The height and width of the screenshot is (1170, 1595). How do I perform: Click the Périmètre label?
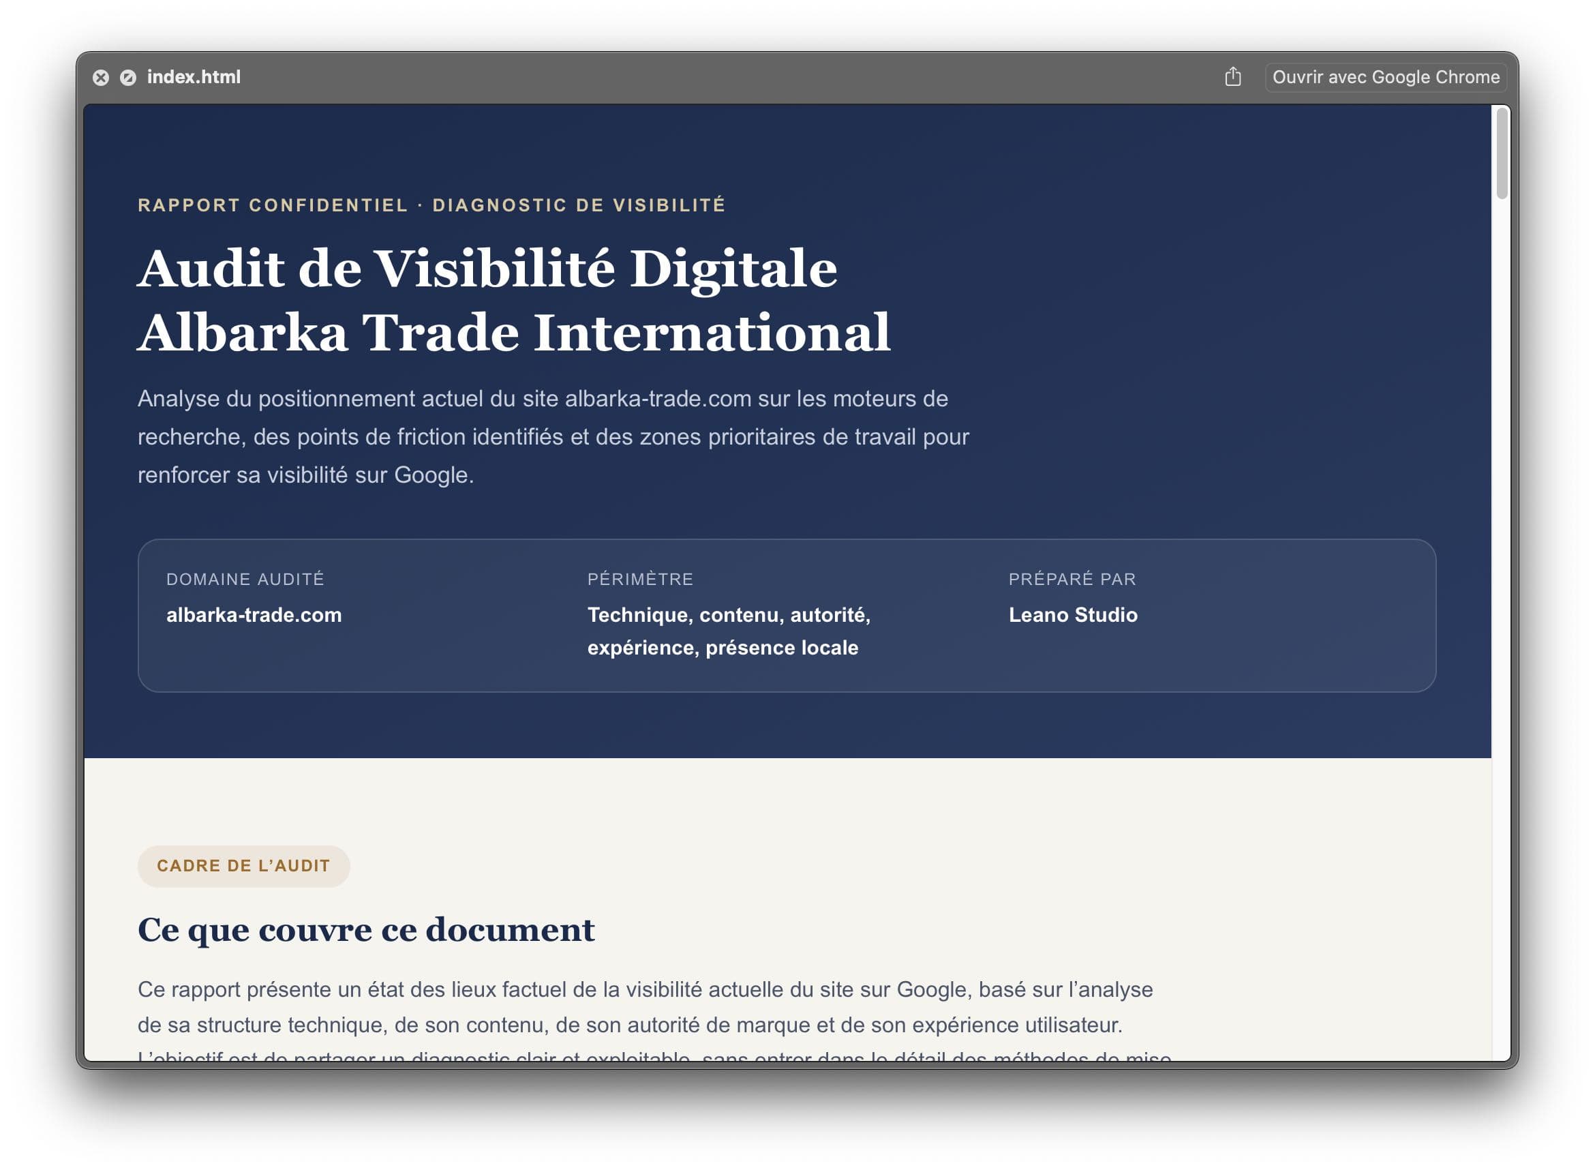pyautogui.click(x=641, y=580)
